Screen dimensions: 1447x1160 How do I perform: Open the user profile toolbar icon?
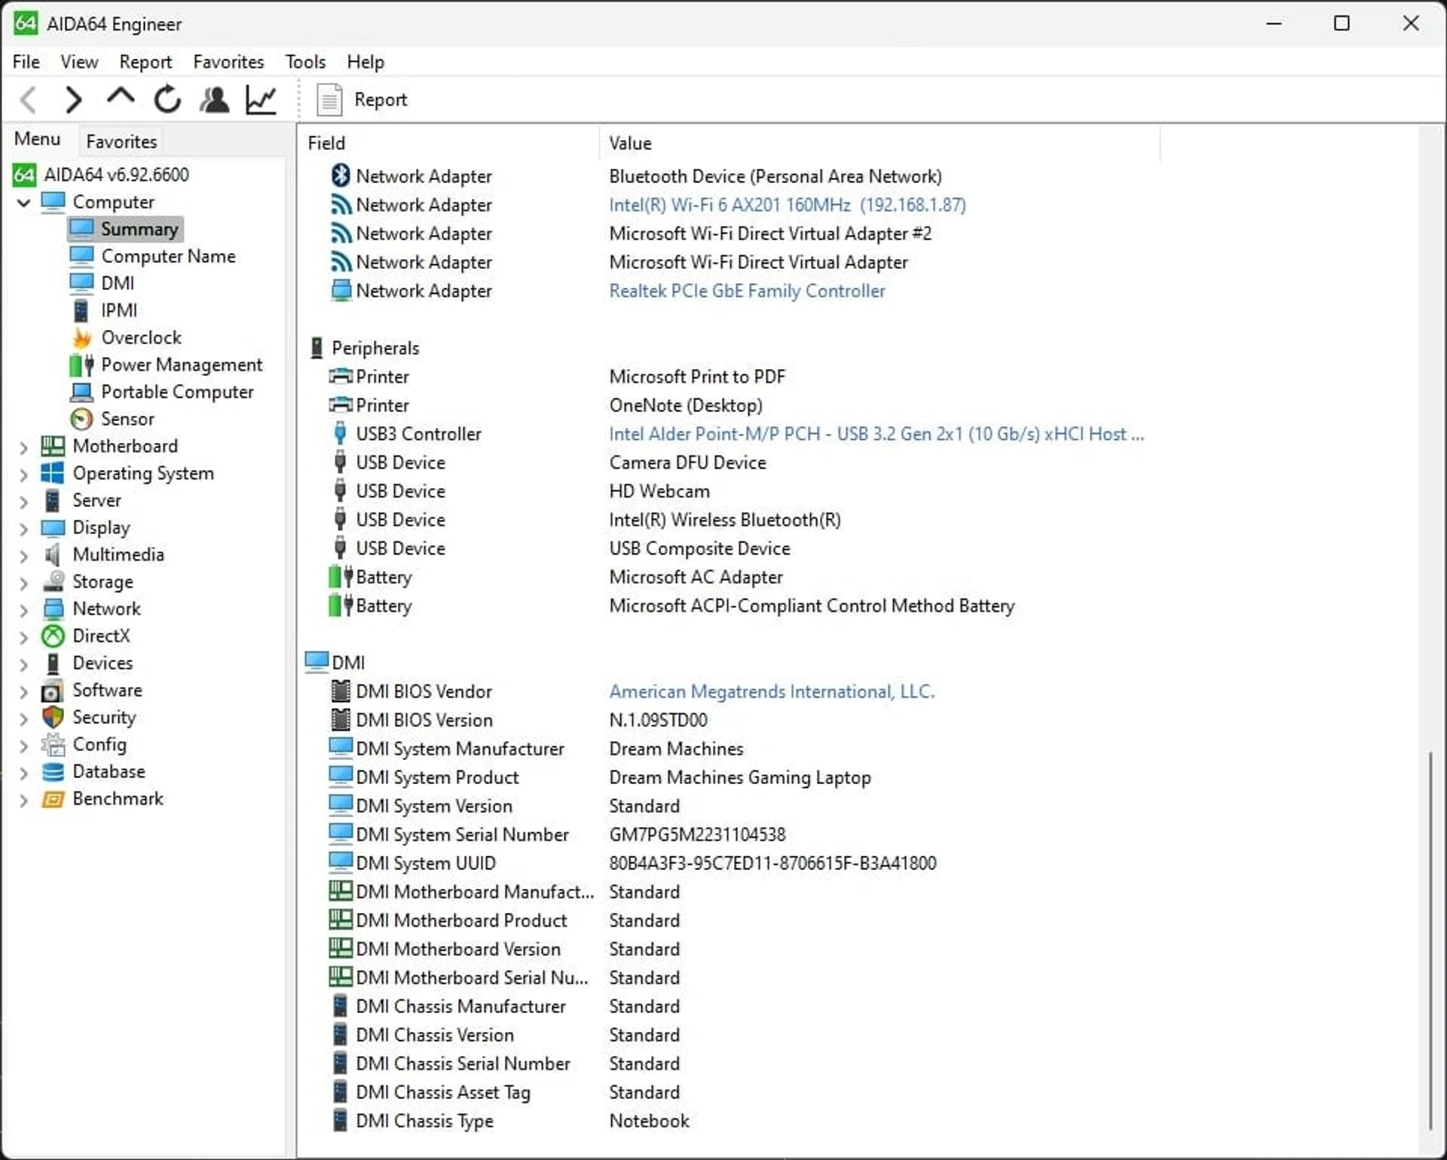(x=215, y=99)
